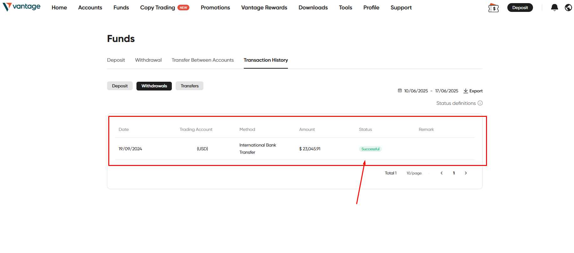Switch to Transfer Between Accounts tab
This screenshot has height=253, width=574.
click(x=202, y=60)
